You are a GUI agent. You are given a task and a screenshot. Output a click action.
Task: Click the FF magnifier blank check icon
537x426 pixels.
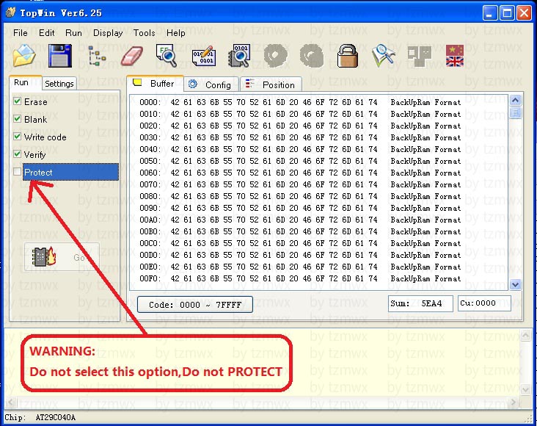tap(167, 55)
